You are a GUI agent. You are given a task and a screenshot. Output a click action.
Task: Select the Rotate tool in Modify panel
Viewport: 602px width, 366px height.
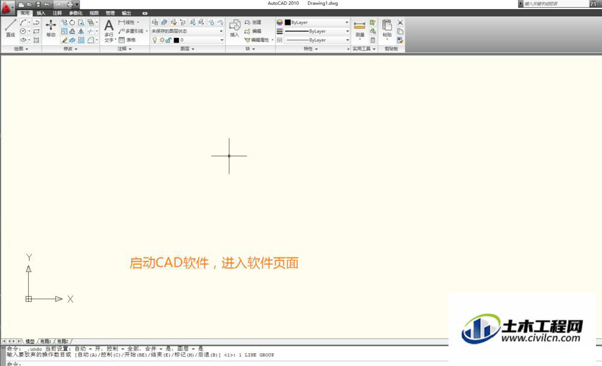(x=72, y=22)
